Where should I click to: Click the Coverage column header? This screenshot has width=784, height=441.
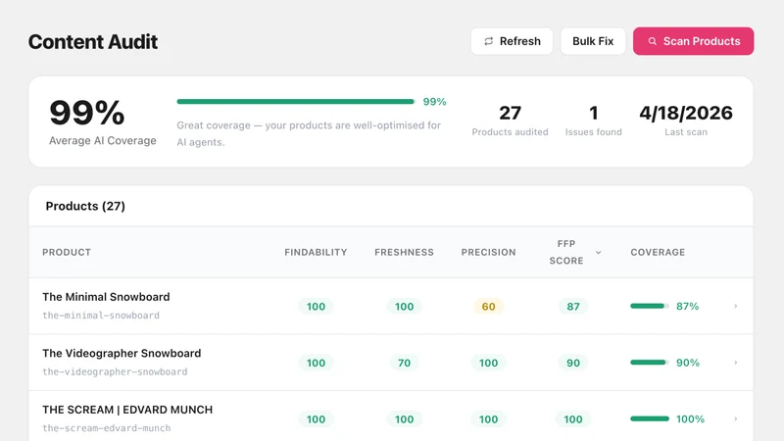658,253
